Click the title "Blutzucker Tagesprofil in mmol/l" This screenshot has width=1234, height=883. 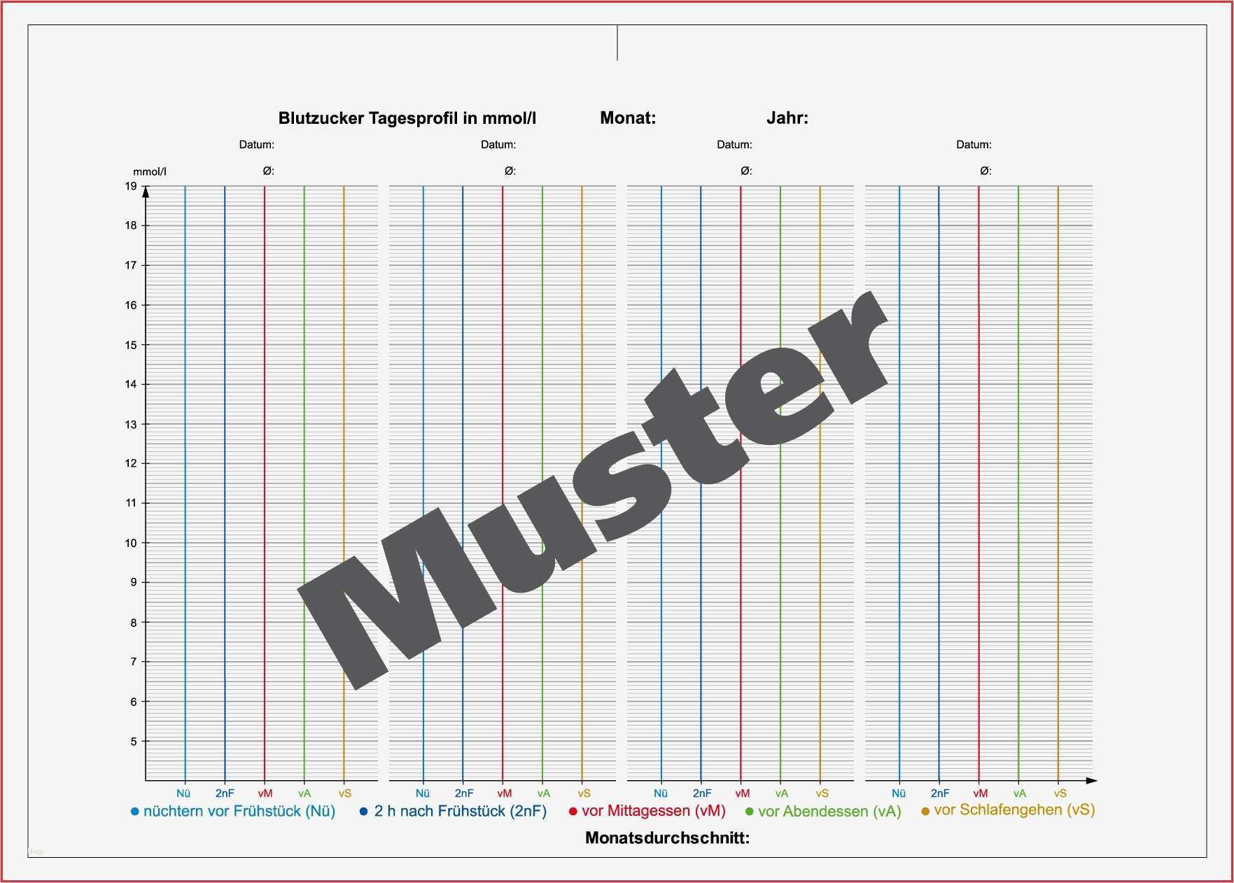407,118
